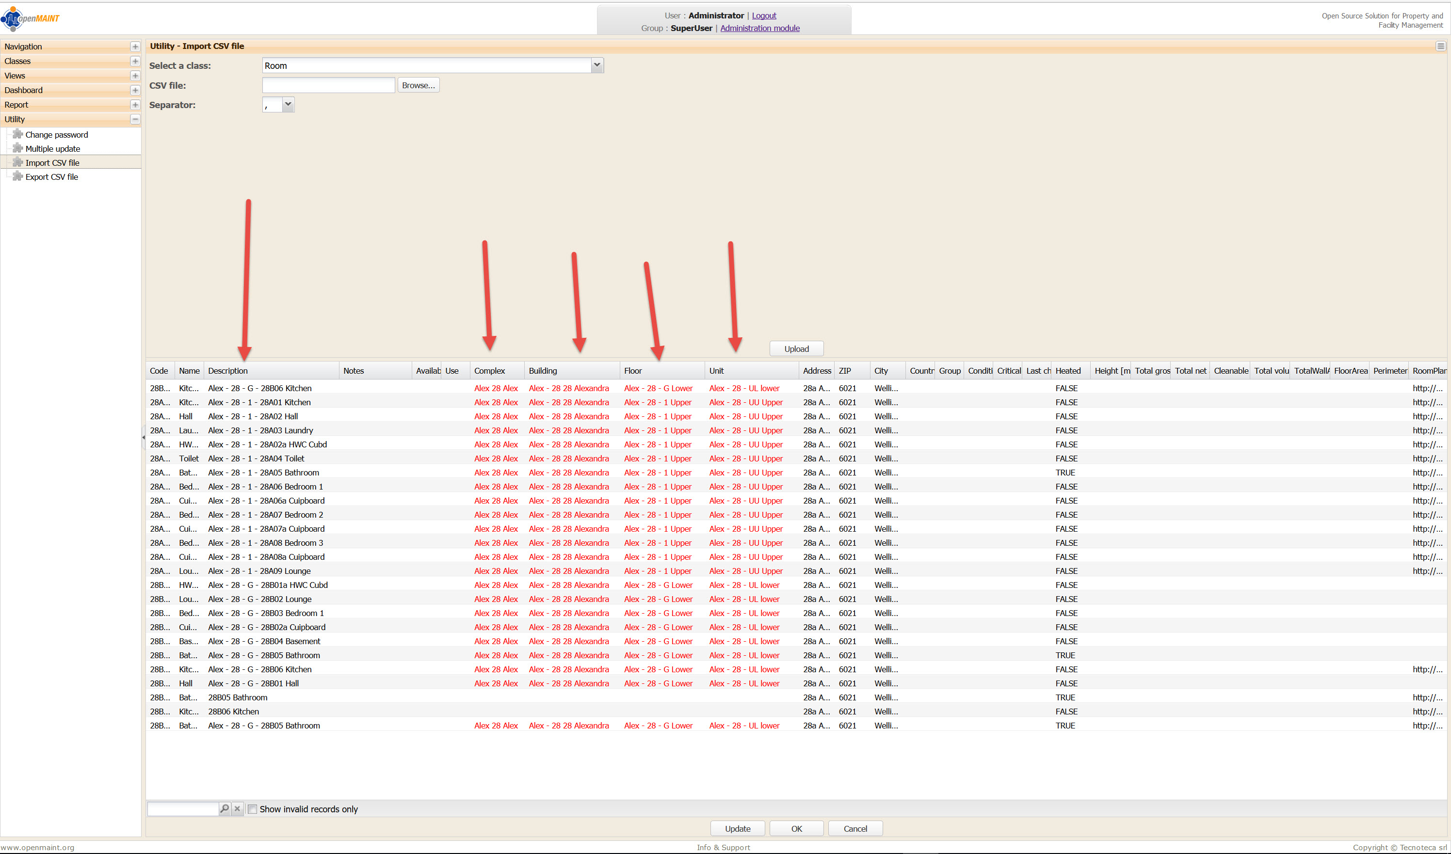Open the Select a class dropdown

597,65
